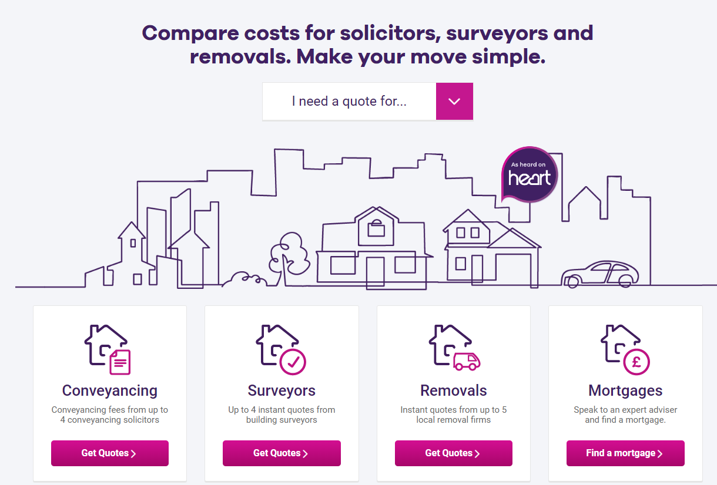
Task: Open the Conveyancing heading link
Action: tap(110, 390)
